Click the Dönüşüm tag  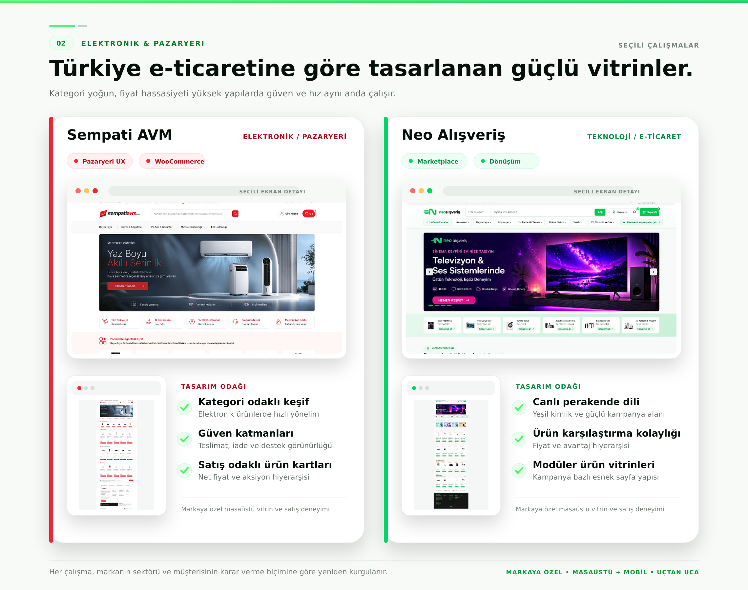pyautogui.click(x=507, y=161)
